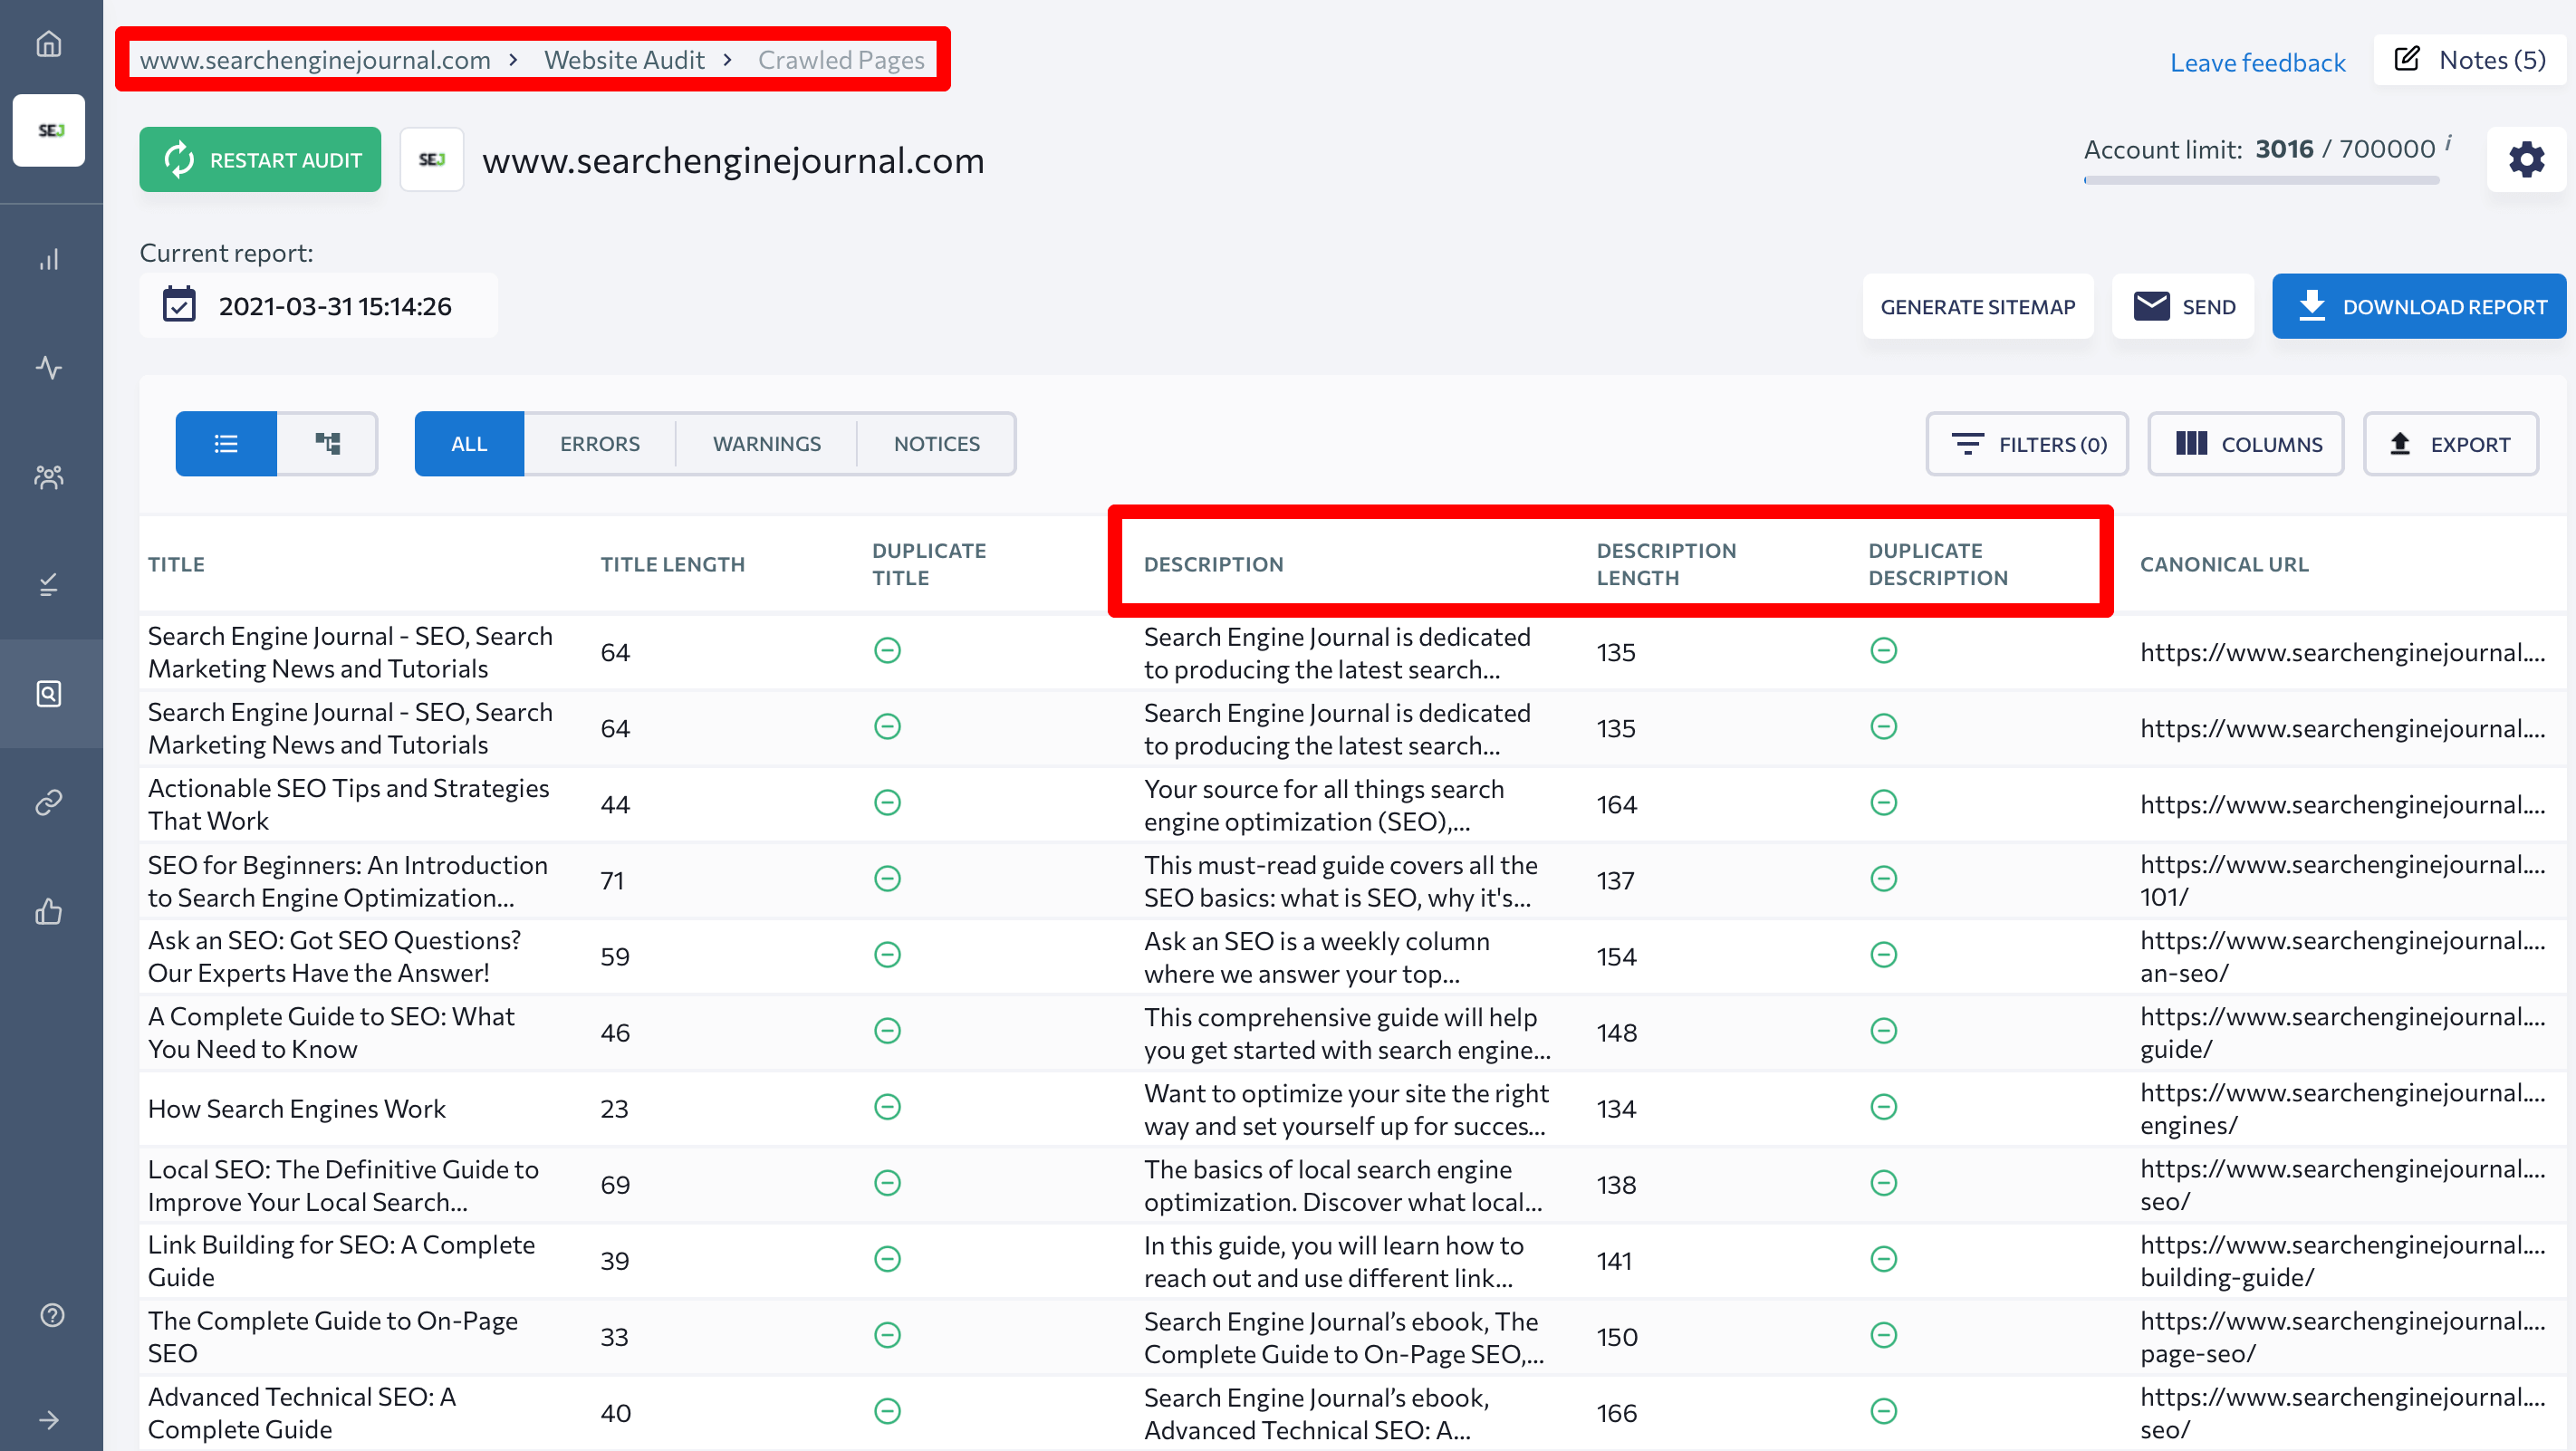Open the bar chart rankings sidebar icon

click(49, 260)
